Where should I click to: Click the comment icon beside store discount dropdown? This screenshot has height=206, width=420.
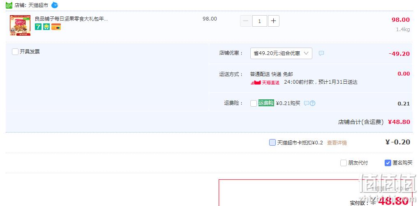[x=321, y=53]
